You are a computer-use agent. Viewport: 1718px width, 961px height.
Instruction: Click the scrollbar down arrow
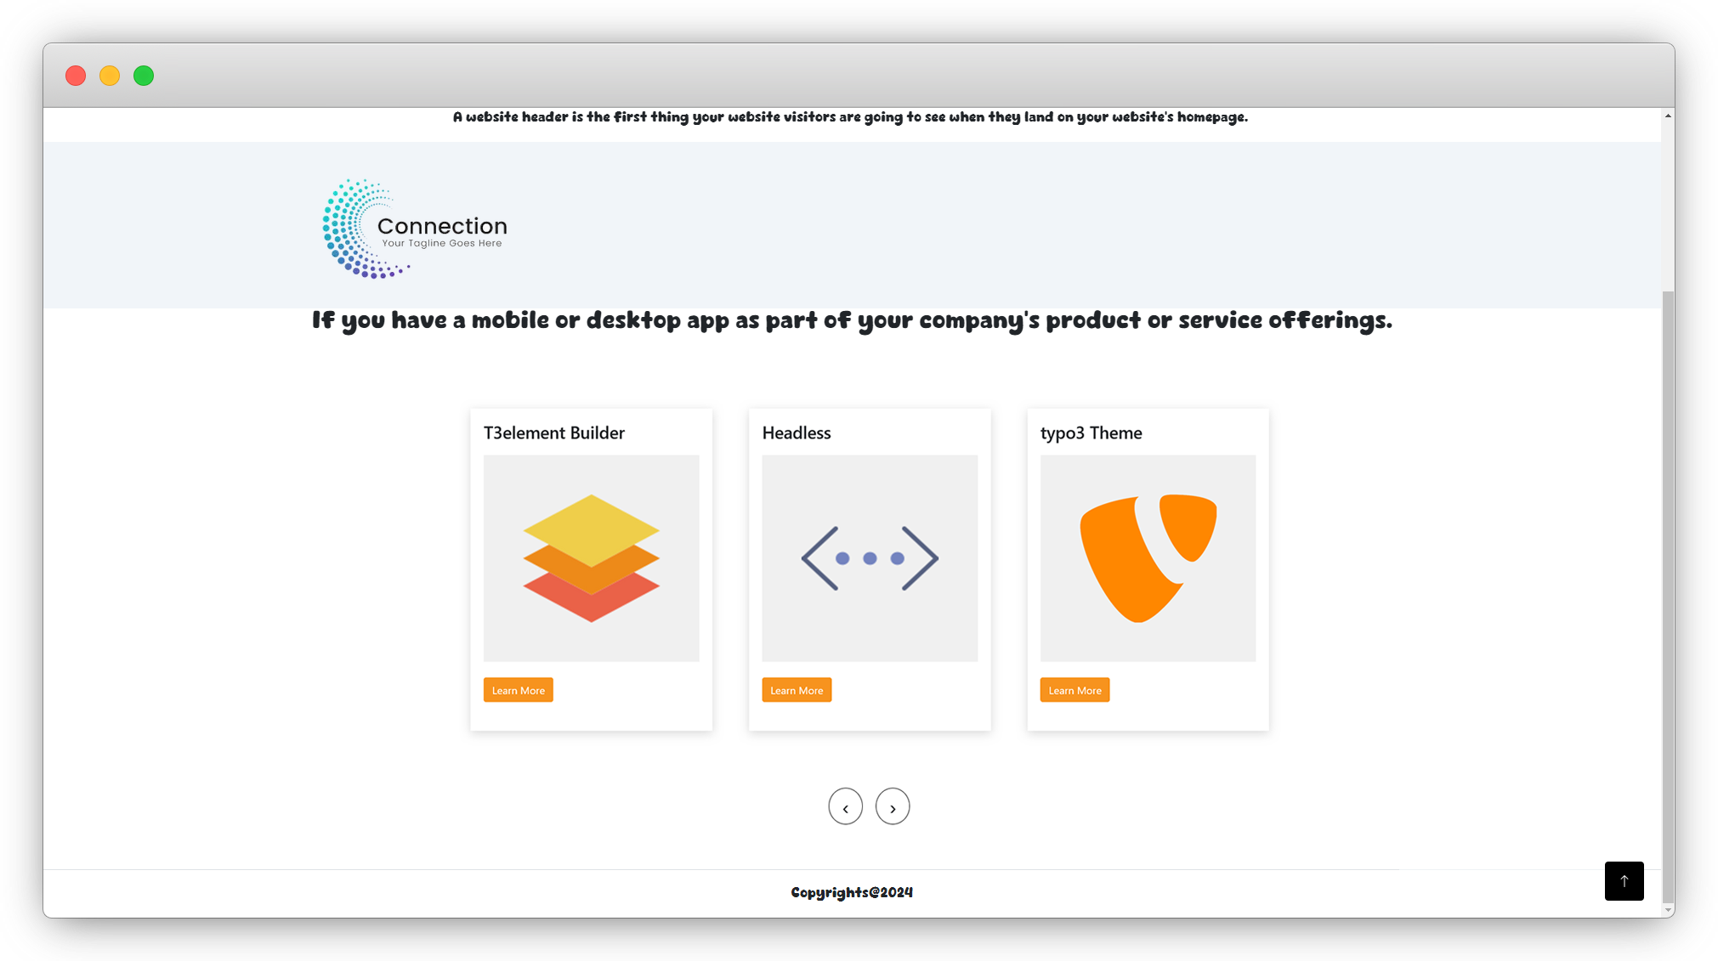[1668, 910]
